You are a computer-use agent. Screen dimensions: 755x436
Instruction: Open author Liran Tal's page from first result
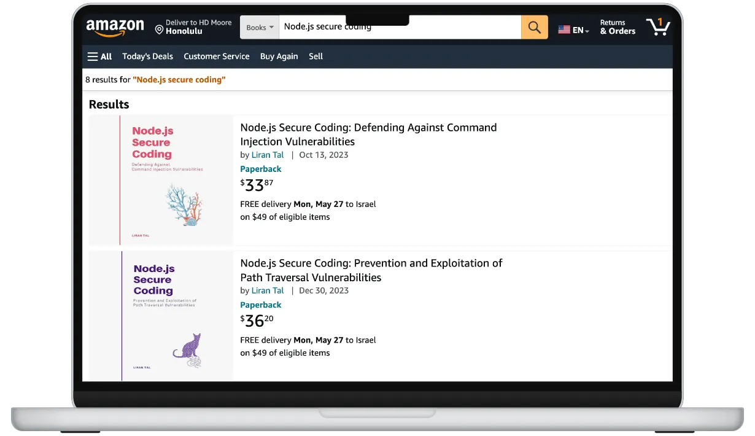coord(267,155)
